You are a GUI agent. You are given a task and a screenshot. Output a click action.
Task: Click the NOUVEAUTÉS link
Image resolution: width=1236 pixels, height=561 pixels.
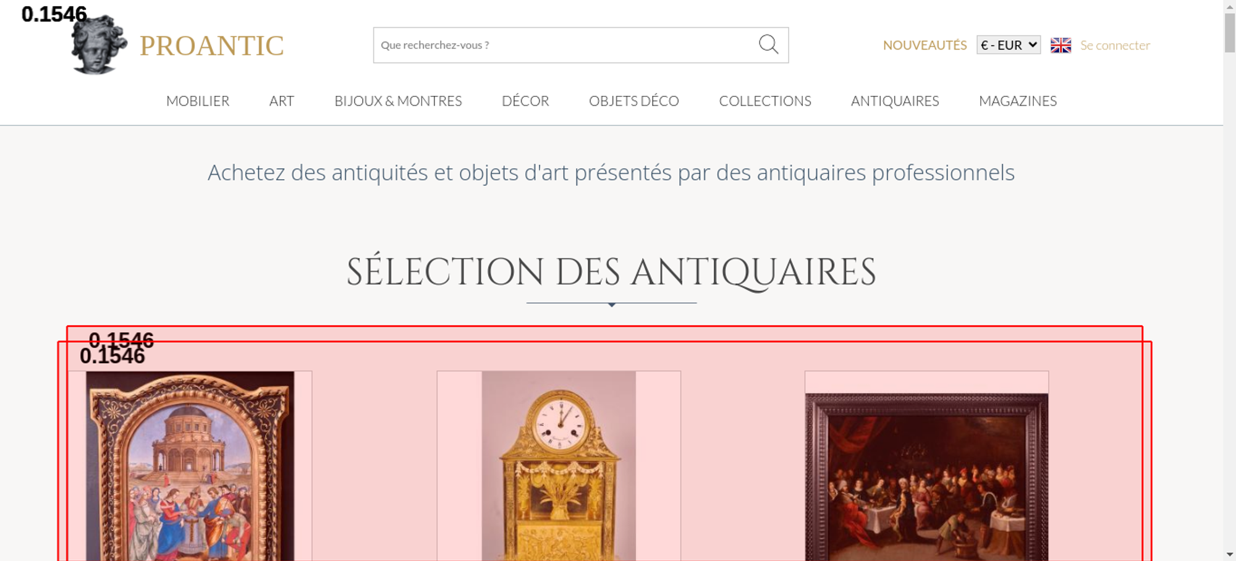coord(925,45)
